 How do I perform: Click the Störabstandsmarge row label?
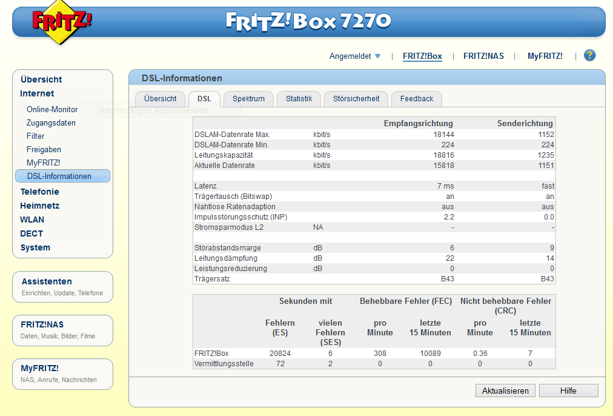click(x=228, y=248)
